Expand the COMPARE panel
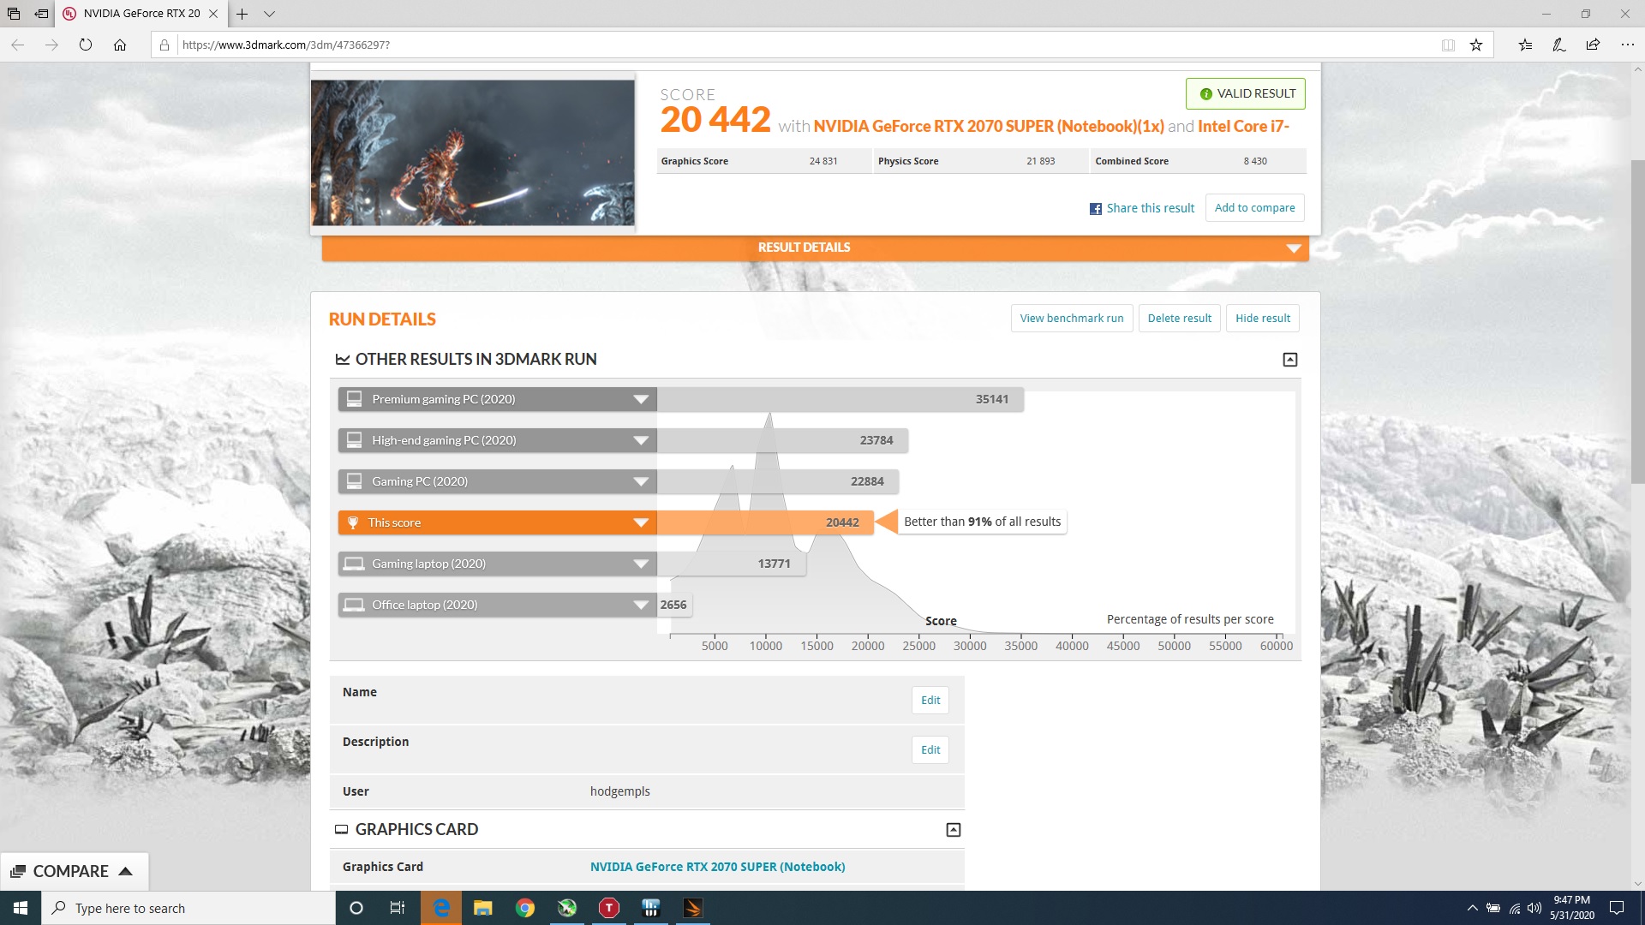Viewport: 1645px width, 925px height. [74, 871]
